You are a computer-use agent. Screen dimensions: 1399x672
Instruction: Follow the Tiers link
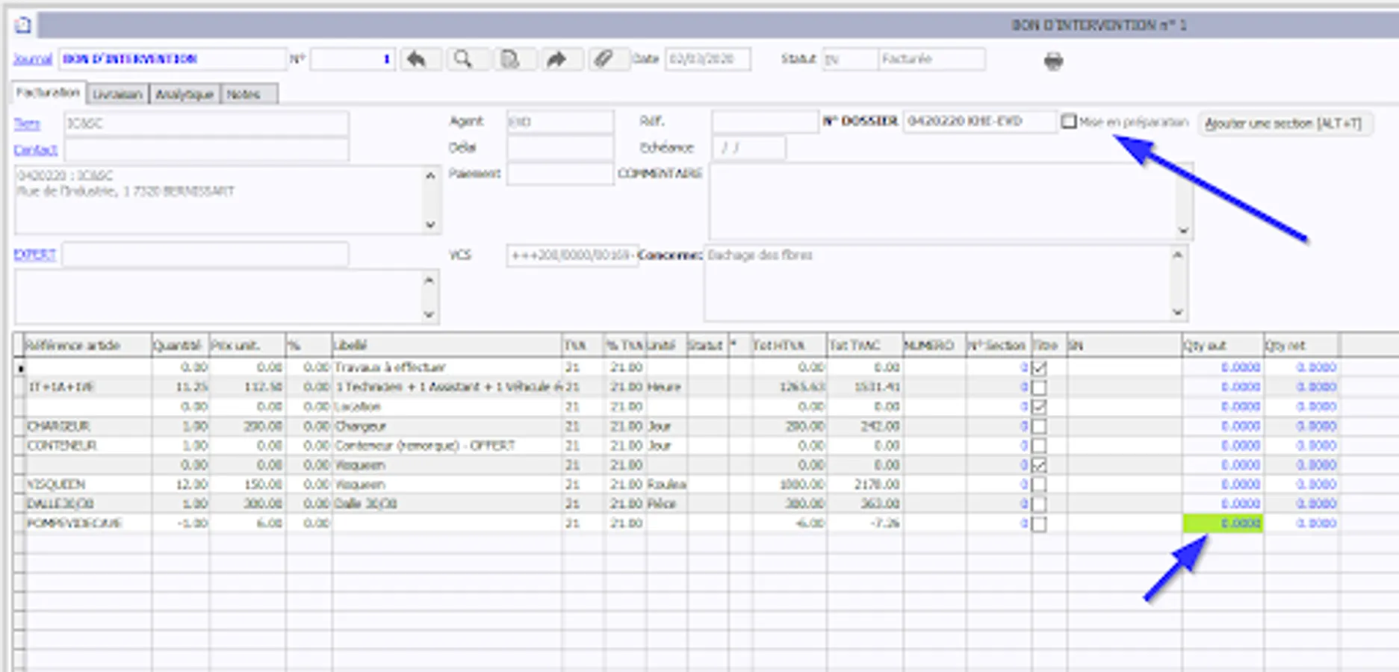click(27, 124)
